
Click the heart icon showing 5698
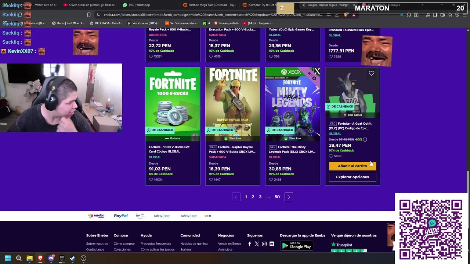(330, 156)
